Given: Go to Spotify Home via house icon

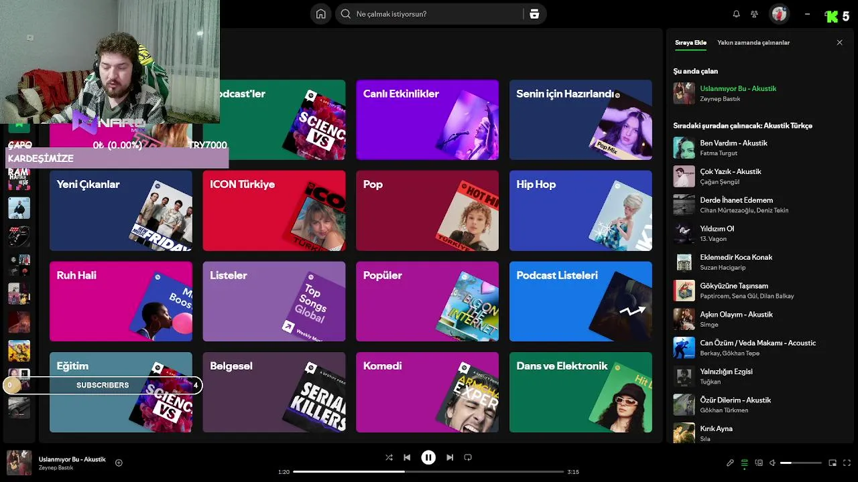Looking at the screenshot, I should (321, 14).
